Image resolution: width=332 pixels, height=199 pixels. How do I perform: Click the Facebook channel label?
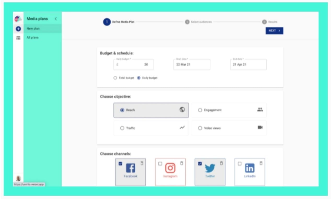coord(130,176)
